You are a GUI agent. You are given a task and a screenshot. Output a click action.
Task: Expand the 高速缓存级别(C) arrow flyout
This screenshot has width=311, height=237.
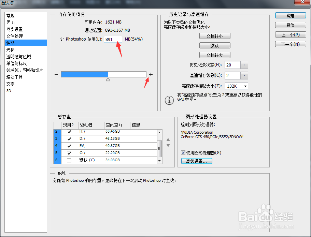[244, 75]
